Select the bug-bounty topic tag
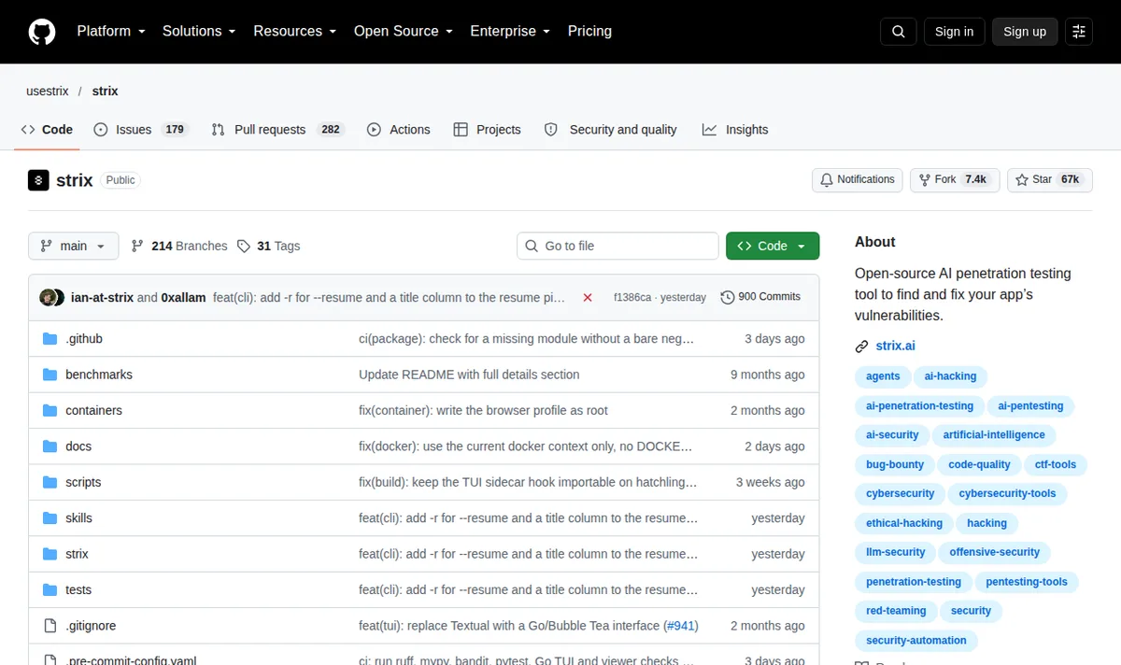The width and height of the screenshot is (1121, 665). (895, 464)
